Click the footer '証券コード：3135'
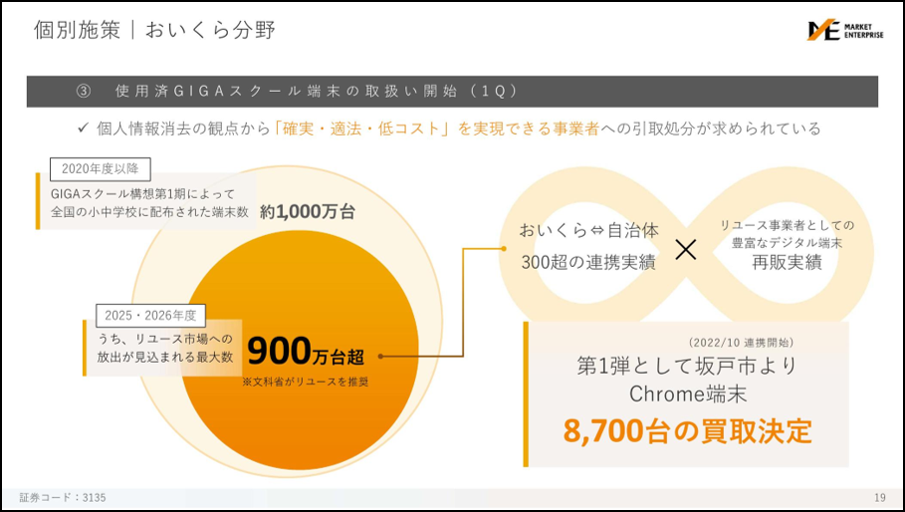The width and height of the screenshot is (905, 512). [63, 498]
